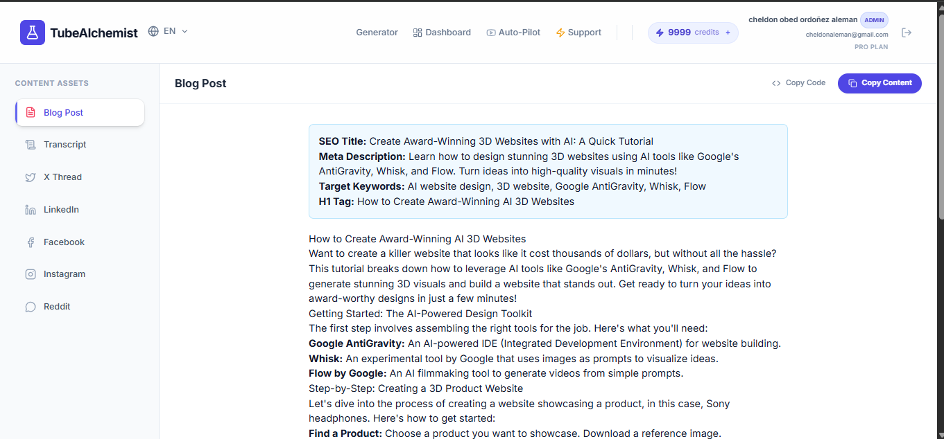Open the Instagram content asset

tap(64, 274)
